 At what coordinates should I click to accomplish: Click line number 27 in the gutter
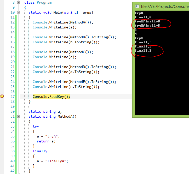(13, 97)
